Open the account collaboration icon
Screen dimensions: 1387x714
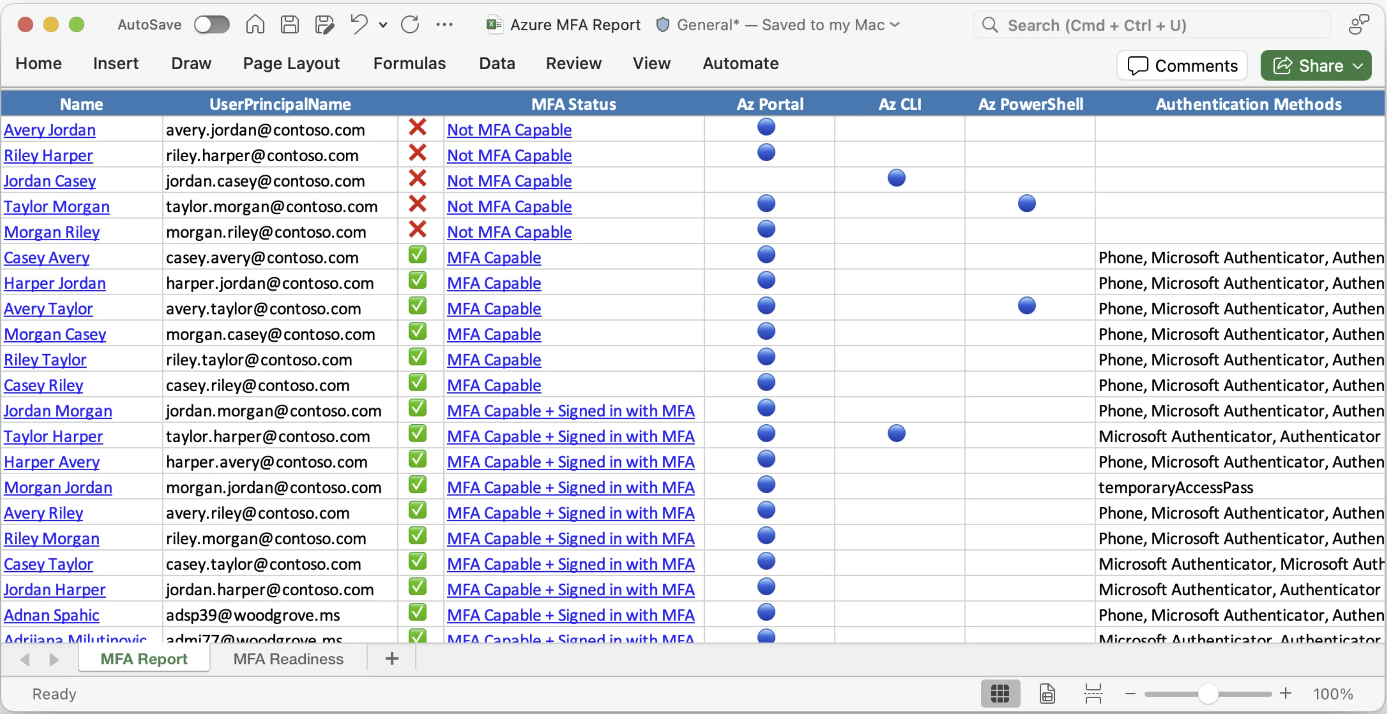[1358, 25]
